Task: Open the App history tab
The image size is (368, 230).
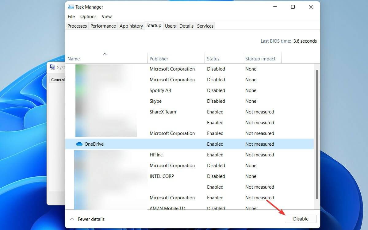Action: (131, 26)
